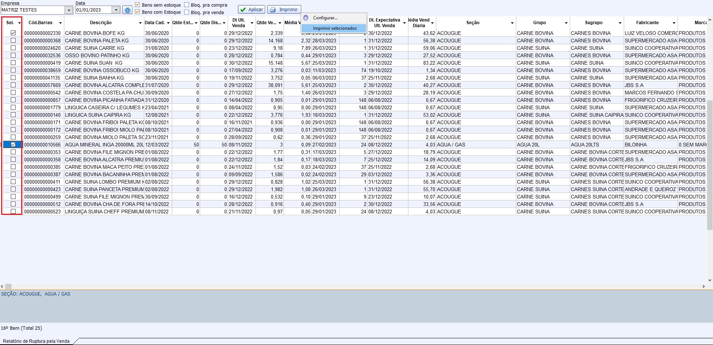This screenshot has width=713, height=345.
Task: Click ANDRADE E QUEIROZ manufacturer cell
Action: 650,189
